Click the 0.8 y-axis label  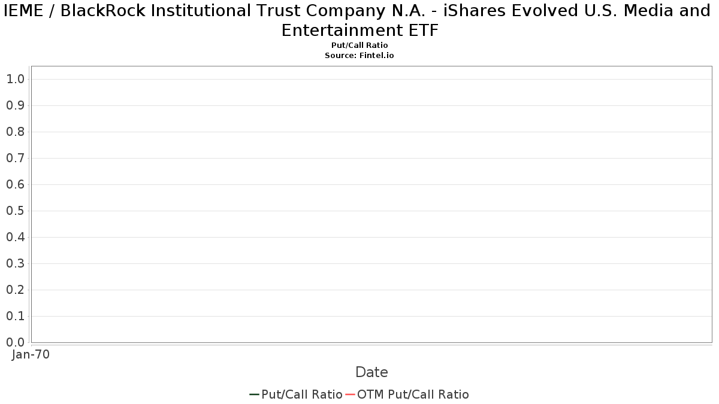[16, 132]
